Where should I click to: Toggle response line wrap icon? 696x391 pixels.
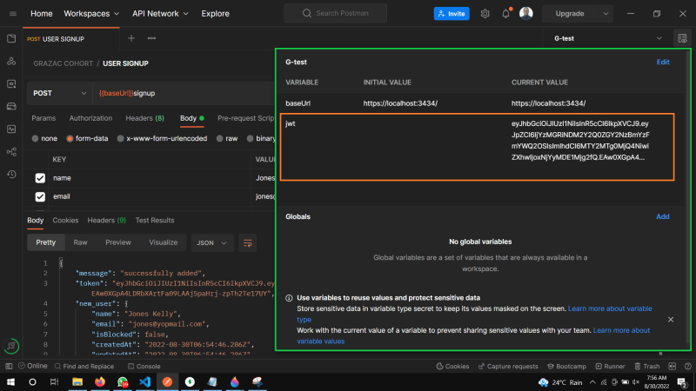coord(248,243)
